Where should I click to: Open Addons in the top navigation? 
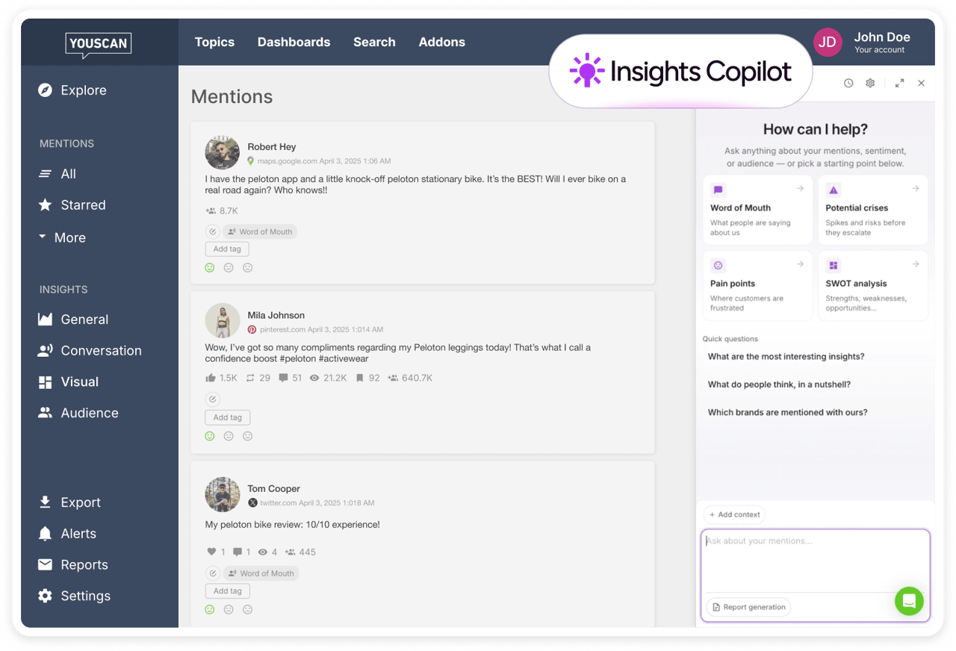pyautogui.click(x=442, y=43)
